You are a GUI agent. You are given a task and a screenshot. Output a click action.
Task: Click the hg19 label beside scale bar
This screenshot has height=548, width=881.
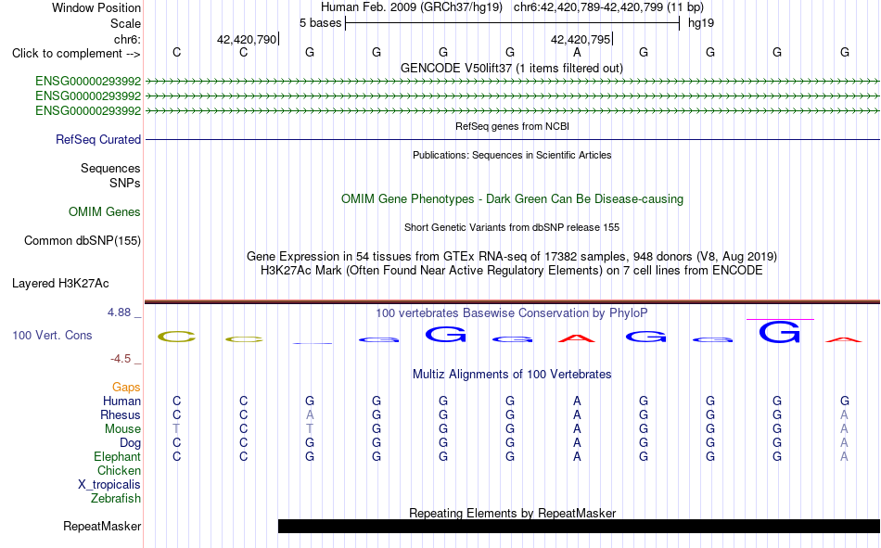point(701,23)
